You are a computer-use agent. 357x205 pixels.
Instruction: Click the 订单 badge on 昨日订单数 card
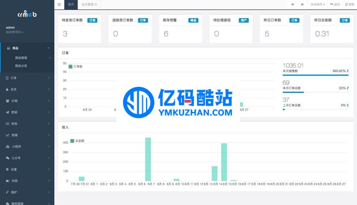294,20
